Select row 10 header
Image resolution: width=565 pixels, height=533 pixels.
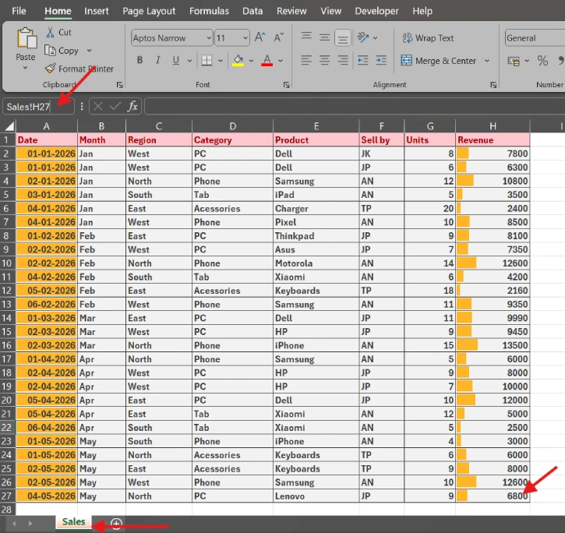[7, 263]
